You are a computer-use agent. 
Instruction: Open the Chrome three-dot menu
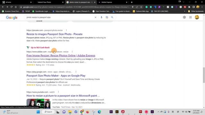[202, 7]
